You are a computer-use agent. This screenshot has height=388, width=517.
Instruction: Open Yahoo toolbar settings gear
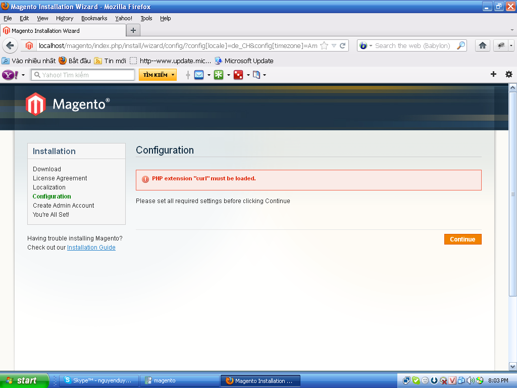pyautogui.click(x=509, y=74)
